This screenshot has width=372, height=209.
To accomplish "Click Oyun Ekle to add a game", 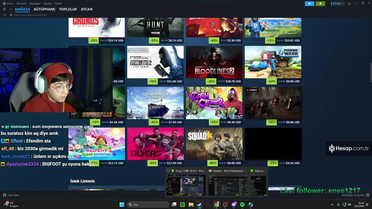I will pyautogui.click(x=11, y=195).
